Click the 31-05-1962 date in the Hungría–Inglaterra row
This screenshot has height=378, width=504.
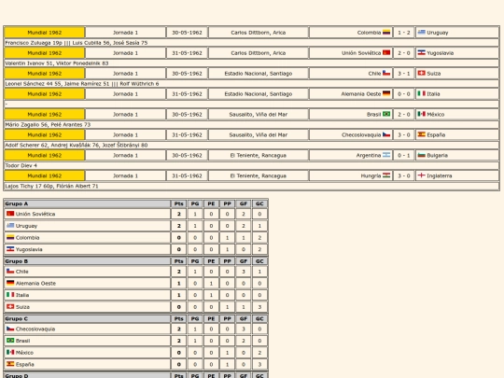coord(187,175)
